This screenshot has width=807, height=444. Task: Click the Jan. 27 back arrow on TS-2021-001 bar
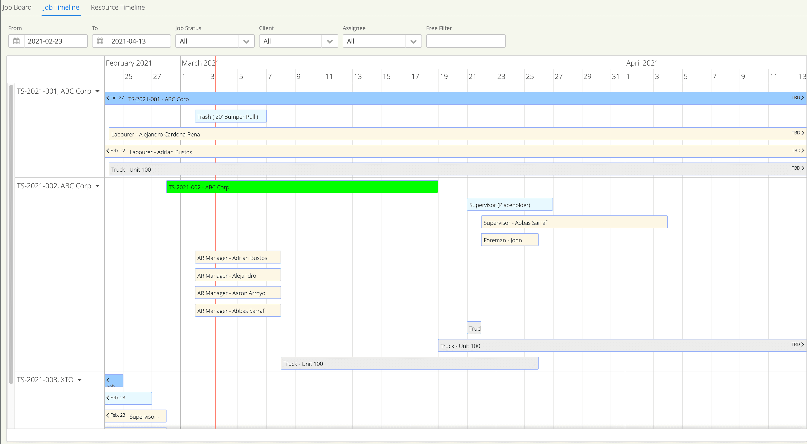tap(108, 98)
